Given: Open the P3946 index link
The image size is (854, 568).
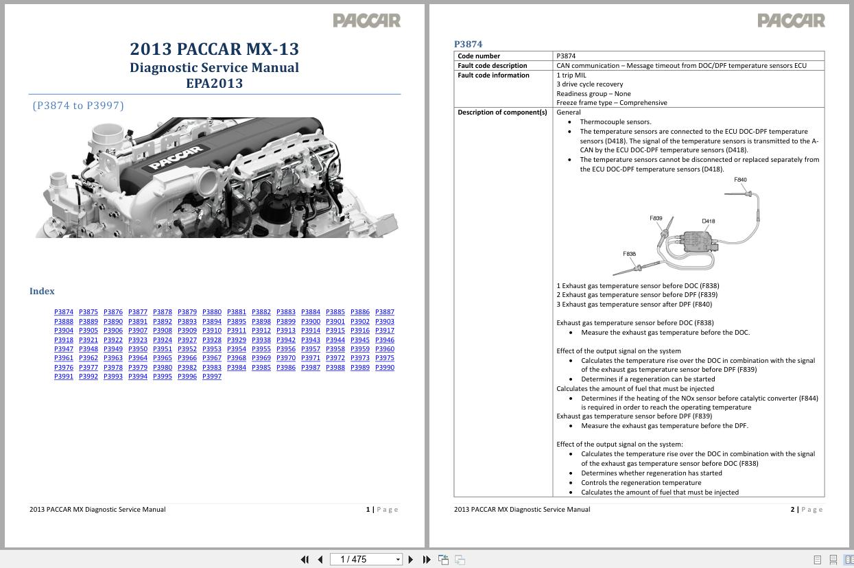Looking at the screenshot, I should 385,340.
